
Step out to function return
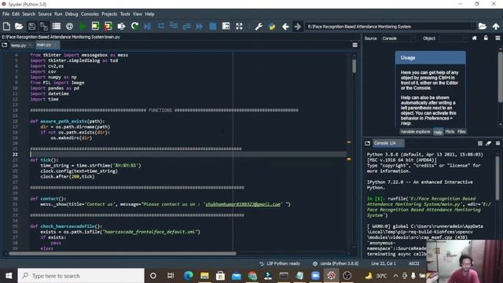pyautogui.click(x=187, y=26)
